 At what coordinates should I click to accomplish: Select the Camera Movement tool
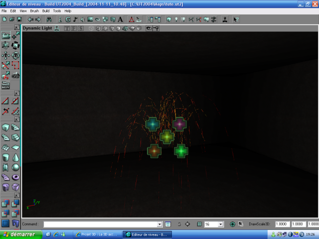[x=5, y=36]
